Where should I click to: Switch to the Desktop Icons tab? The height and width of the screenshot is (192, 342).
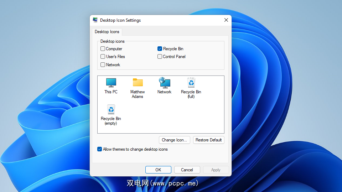[107, 32]
